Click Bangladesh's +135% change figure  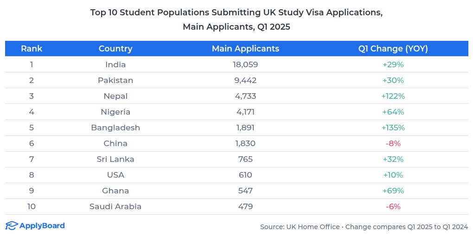(393, 128)
